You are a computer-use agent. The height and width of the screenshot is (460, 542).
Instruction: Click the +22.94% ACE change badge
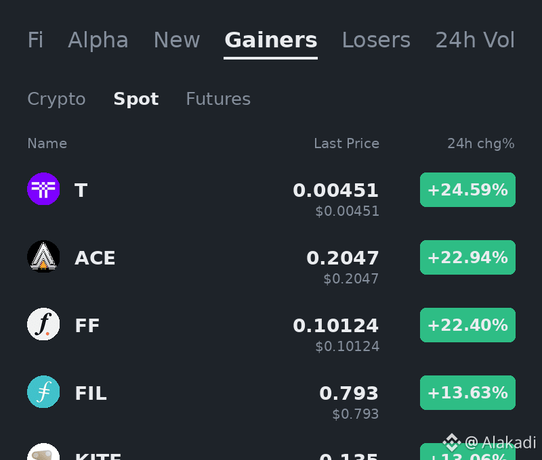point(467,258)
